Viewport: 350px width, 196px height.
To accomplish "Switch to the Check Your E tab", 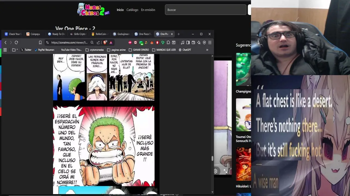I will pyautogui.click(x=13, y=34).
